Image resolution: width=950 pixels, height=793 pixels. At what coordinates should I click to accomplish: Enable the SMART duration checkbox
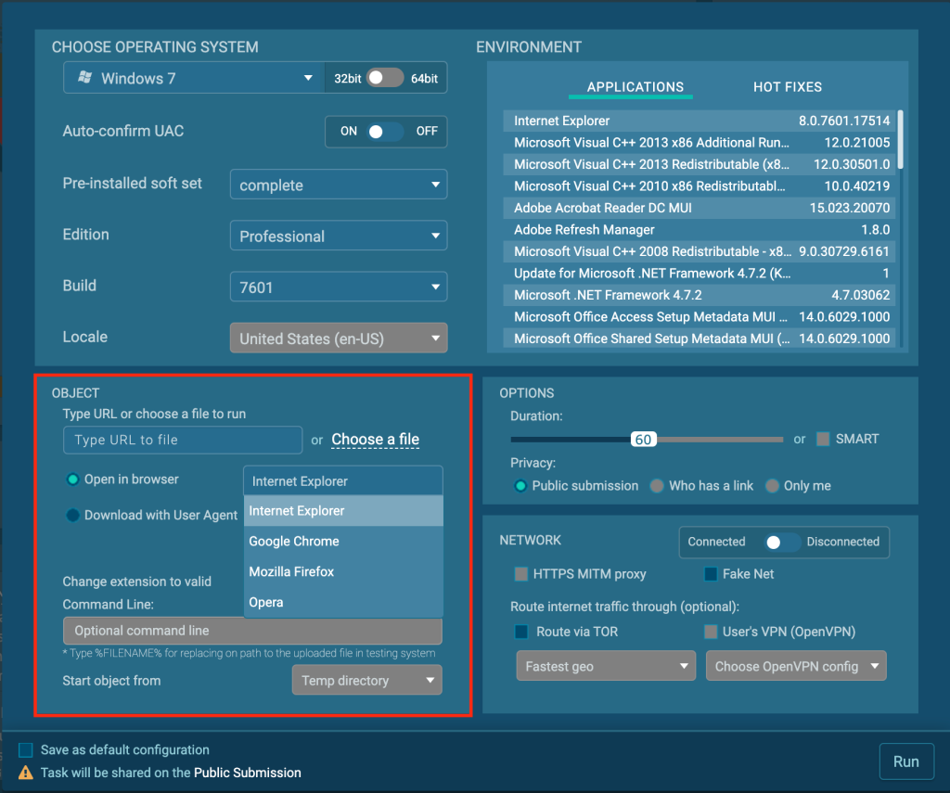tap(823, 439)
